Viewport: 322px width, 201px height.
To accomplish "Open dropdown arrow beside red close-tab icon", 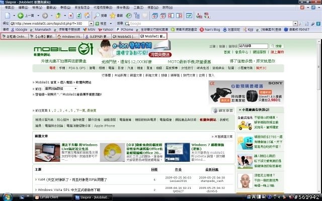I will [308, 8].
